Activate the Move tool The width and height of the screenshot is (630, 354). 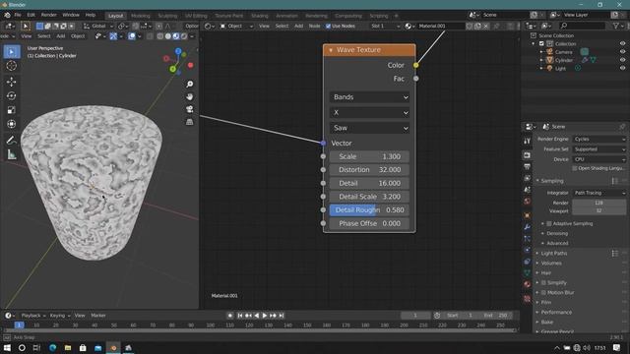(x=11, y=82)
